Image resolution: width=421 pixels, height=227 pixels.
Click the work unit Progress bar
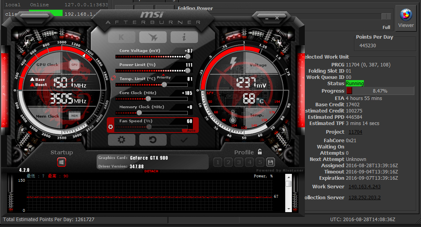(380, 91)
